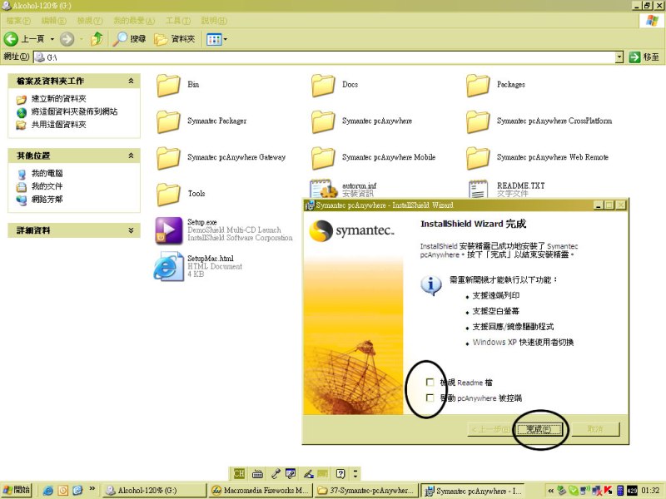Click the taskbar clock showing 01:32
Image resolution: width=666 pixels, height=499 pixels.
(x=650, y=491)
